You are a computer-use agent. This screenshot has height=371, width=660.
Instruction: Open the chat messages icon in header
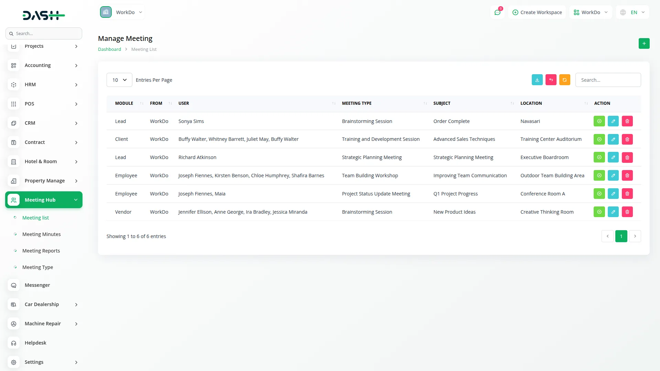497,12
